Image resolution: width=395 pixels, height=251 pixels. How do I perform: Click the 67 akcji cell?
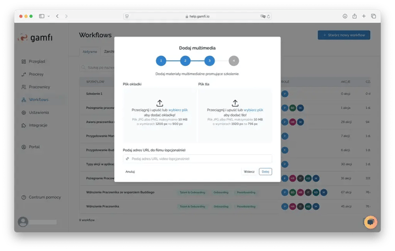coord(346,192)
